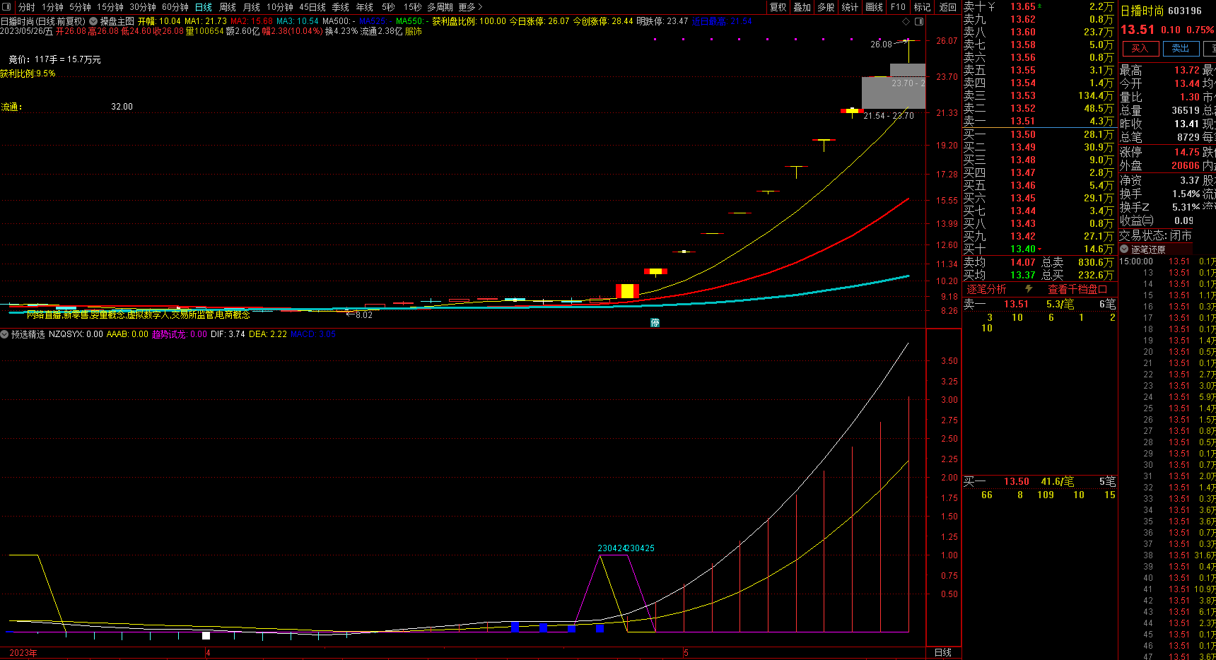The image size is (1216, 660).
Task: Expand the 逐笔还原 dropdown
Action: [1125, 249]
